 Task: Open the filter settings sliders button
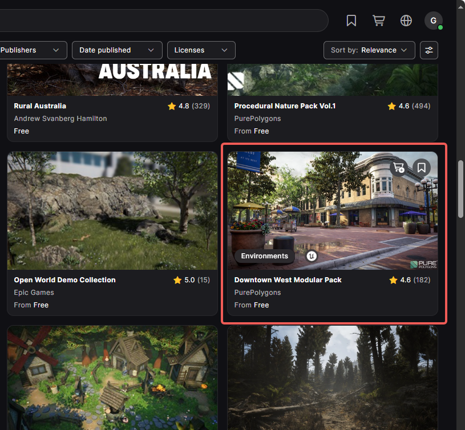(429, 50)
